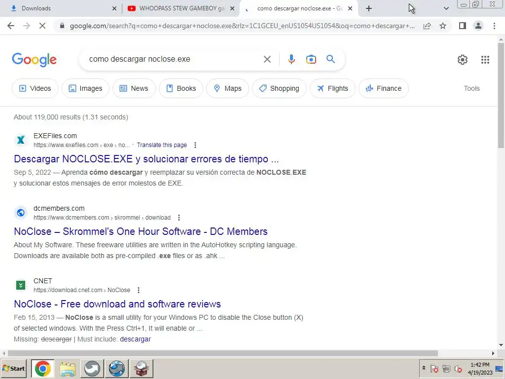Open more options for CNET result
Screen dimensions: 505x379
click(x=139, y=290)
